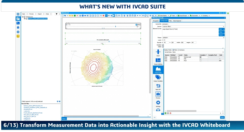Click the padlock lock icon
244x132 pixels.
coord(111,15)
